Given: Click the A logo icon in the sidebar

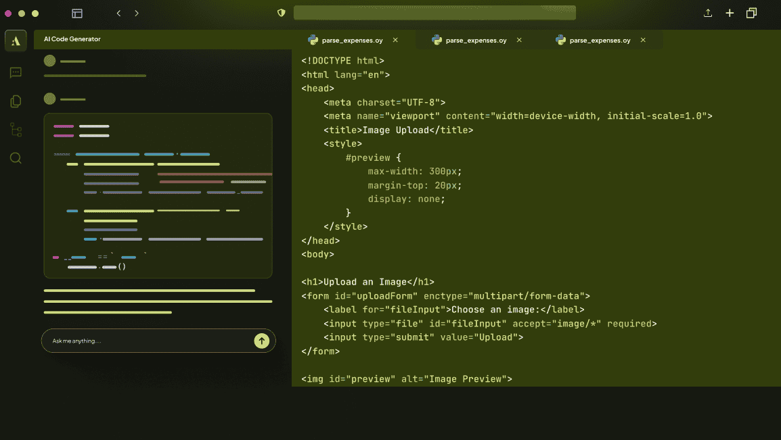Looking at the screenshot, I should [x=16, y=41].
